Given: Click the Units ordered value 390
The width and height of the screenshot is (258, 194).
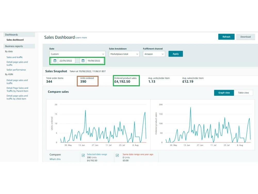Looking at the screenshot, I should click(83, 81).
